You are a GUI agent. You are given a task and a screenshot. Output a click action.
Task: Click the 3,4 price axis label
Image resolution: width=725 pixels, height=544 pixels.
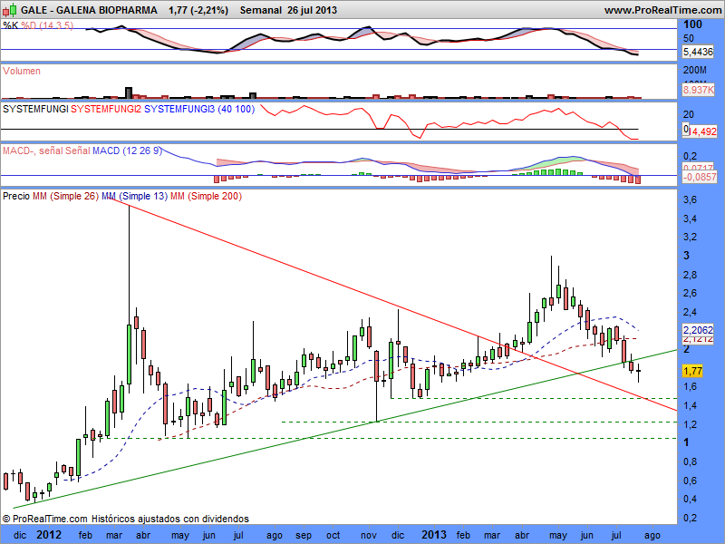[x=691, y=219]
